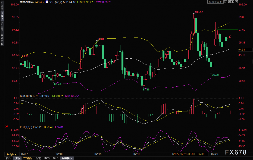Image resolution: width=253 pixels, height=160 pixels.
Task: Open the <240分> period in the title
Action: click(38, 2)
